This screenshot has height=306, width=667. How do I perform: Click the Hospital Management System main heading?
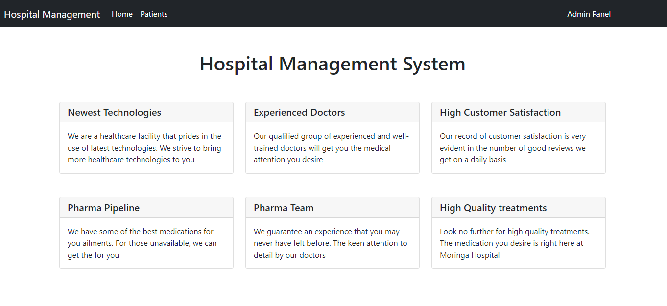point(333,64)
